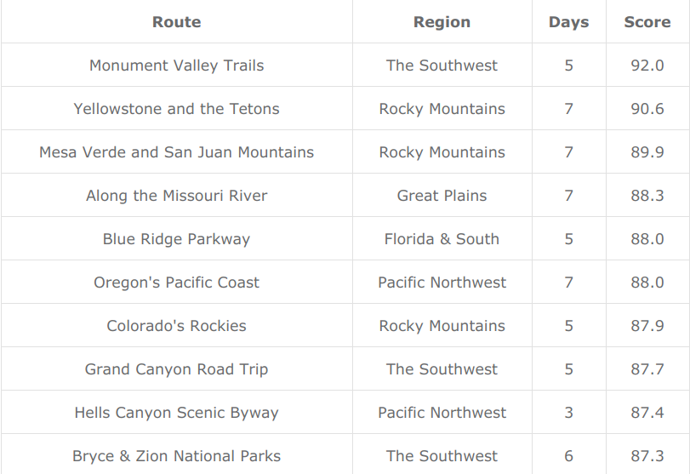Click the Florida & South region cell
The width and height of the screenshot is (690, 474).
point(442,239)
